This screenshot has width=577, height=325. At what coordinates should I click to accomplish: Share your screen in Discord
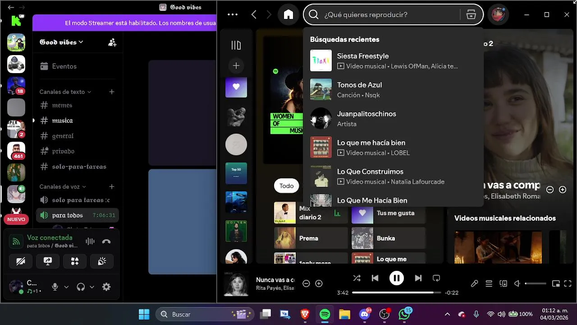click(48, 261)
